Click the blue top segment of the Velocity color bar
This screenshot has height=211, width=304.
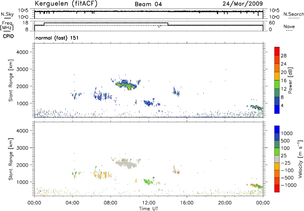click(277, 129)
